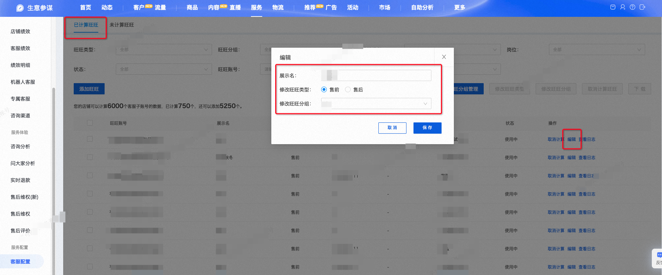Click the 取消计算旺旺 button
The width and height of the screenshot is (662, 275).
coord(602,89)
